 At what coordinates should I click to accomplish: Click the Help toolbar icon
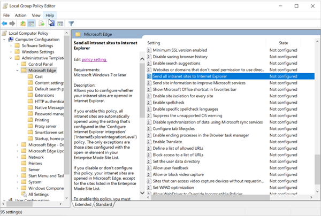[51, 24]
